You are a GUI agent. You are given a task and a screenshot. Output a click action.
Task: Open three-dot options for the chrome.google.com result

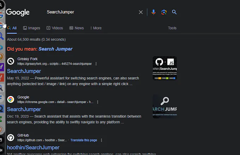click(x=97, y=102)
